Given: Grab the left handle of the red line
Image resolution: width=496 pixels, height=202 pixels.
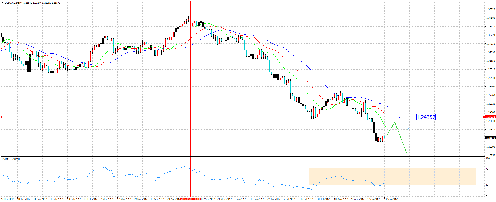Looking at the screenshot, I should 2,117.
